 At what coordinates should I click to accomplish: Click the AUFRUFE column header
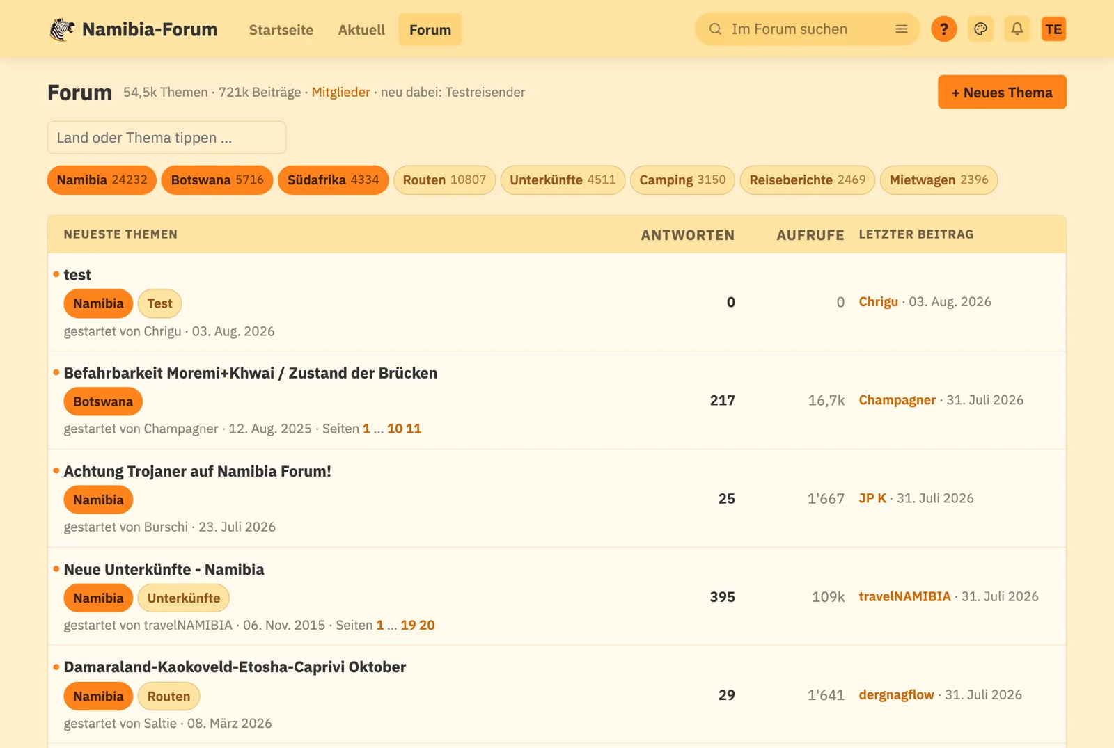810,235
